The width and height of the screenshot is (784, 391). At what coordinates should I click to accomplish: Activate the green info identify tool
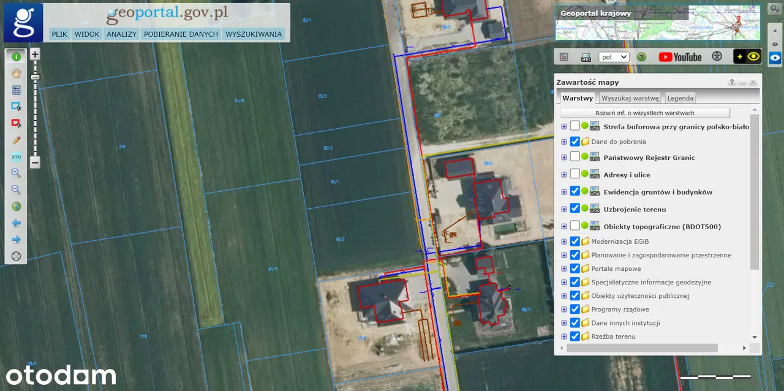point(17,56)
